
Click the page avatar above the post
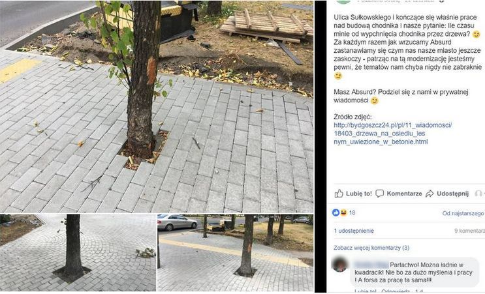342,1
